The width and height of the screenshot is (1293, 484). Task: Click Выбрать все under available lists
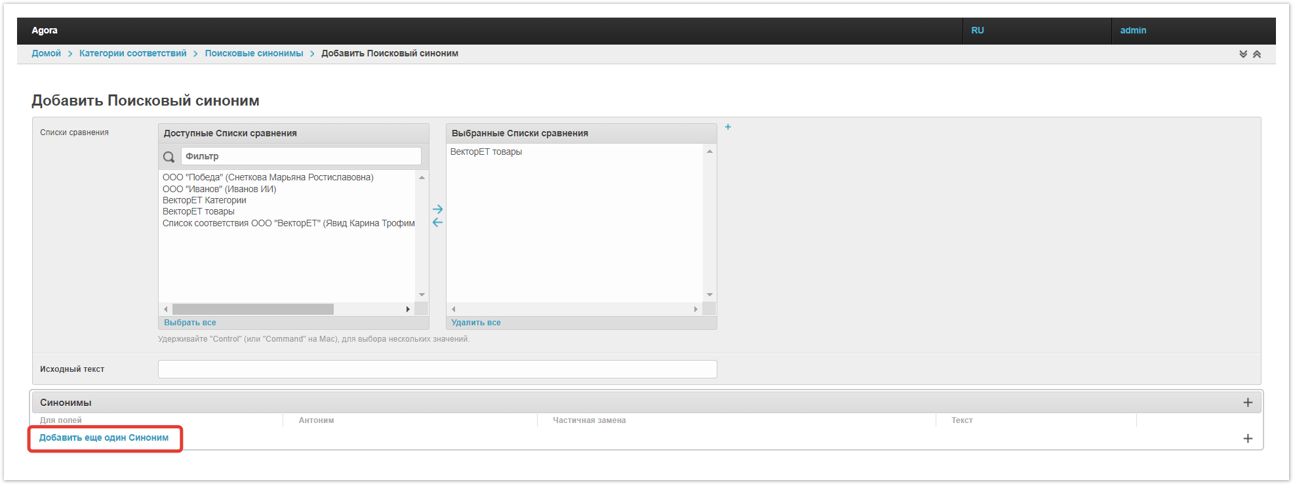[189, 323]
